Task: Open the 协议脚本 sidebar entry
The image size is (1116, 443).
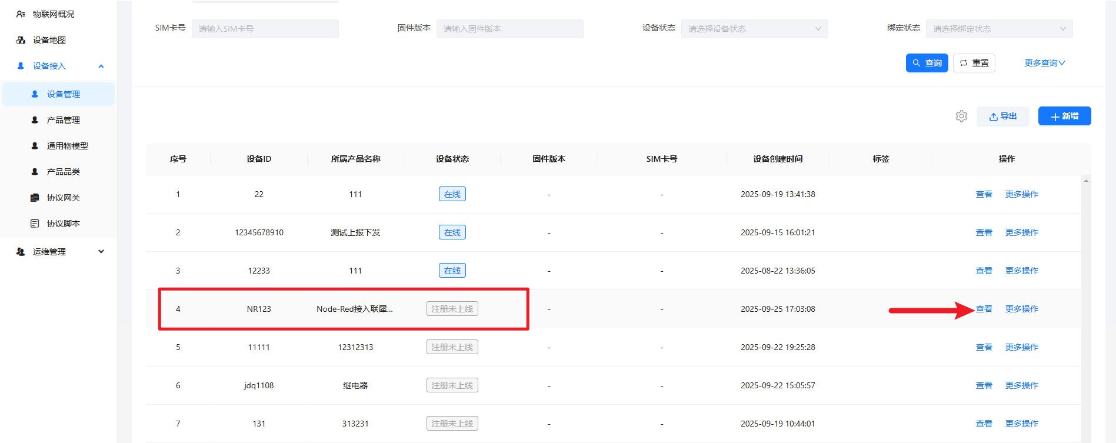Action: coord(63,224)
